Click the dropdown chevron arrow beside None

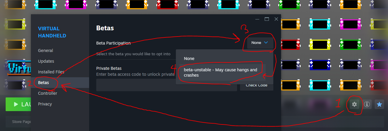266,43
